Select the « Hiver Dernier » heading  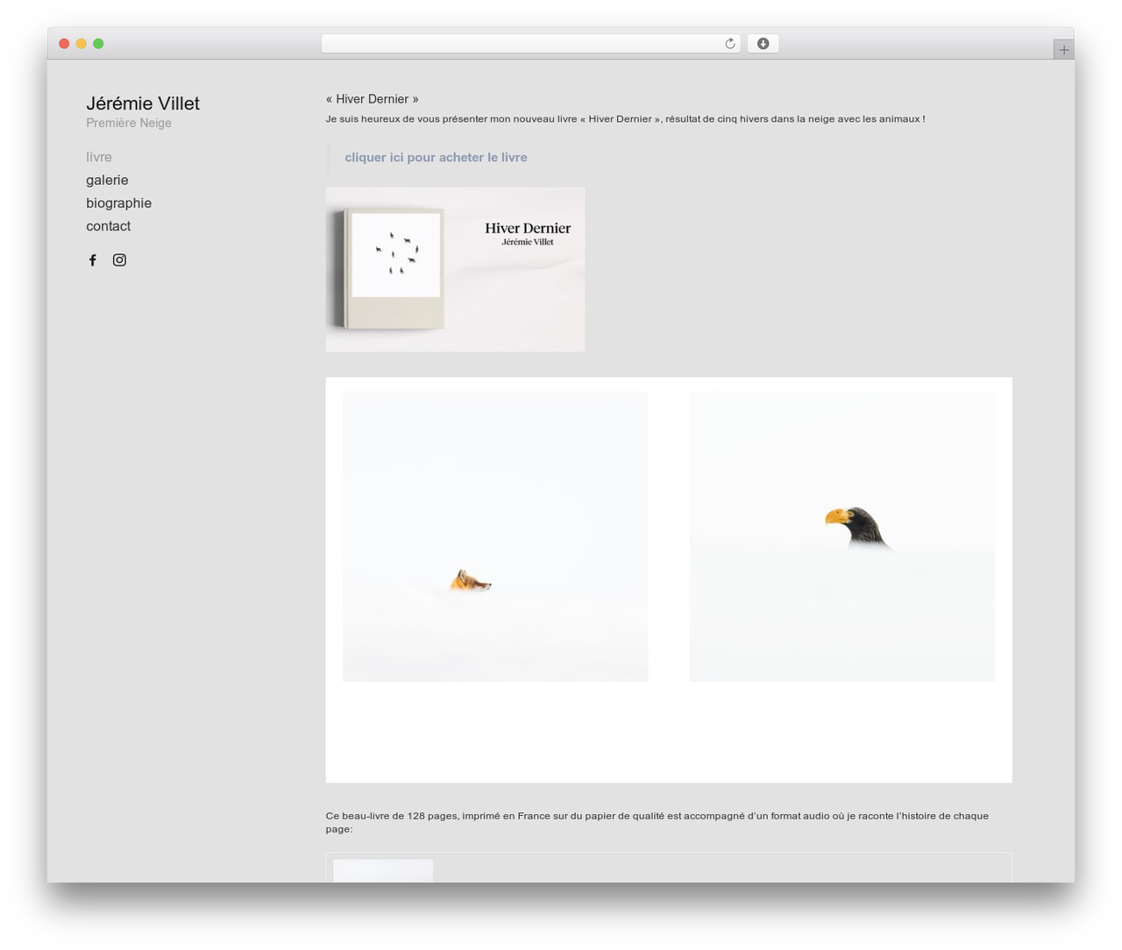point(373,99)
